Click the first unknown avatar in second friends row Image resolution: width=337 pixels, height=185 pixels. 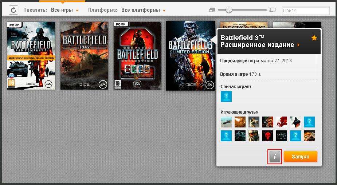click(x=226, y=136)
